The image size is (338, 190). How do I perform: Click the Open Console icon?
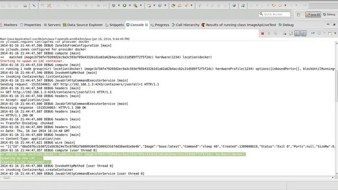330,33
